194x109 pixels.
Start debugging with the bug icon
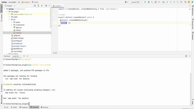click(x=149, y=2)
